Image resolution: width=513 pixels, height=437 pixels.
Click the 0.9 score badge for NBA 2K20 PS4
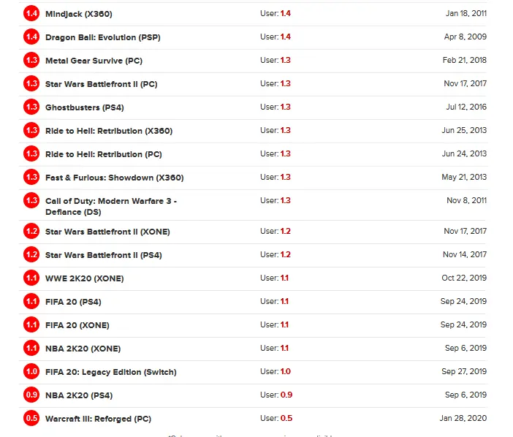[x=31, y=395]
